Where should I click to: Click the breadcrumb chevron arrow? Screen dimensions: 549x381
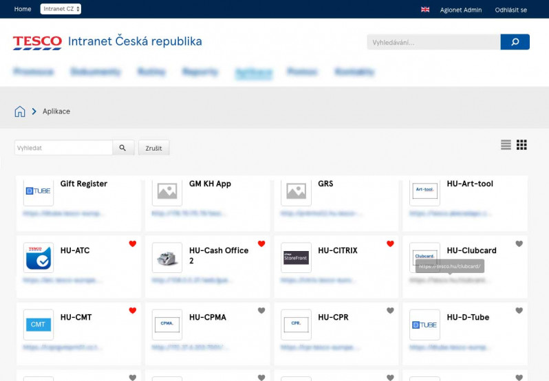point(34,111)
